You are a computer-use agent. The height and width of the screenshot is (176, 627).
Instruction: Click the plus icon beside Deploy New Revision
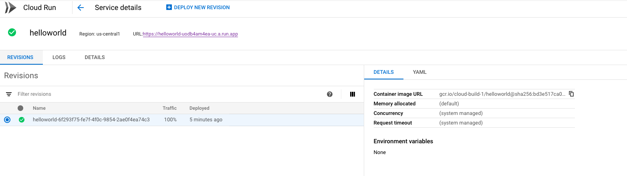pyautogui.click(x=169, y=8)
